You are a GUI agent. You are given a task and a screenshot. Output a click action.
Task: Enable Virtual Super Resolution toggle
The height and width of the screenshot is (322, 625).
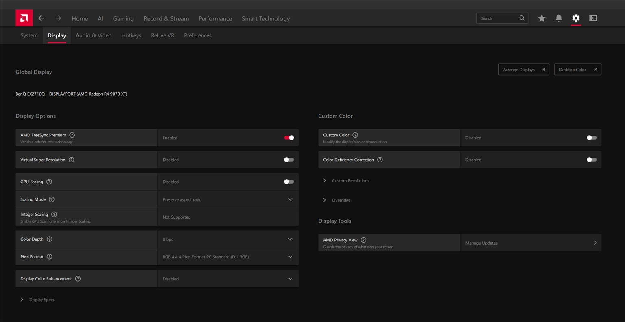coord(289,160)
